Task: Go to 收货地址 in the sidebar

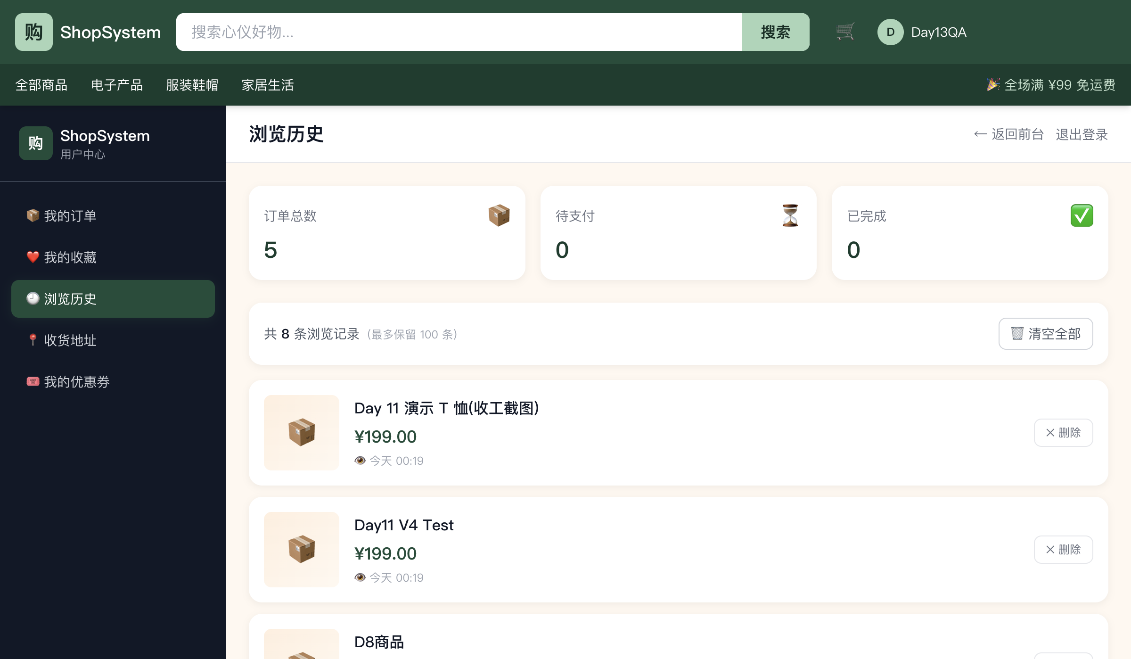Action: coord(113,340)
